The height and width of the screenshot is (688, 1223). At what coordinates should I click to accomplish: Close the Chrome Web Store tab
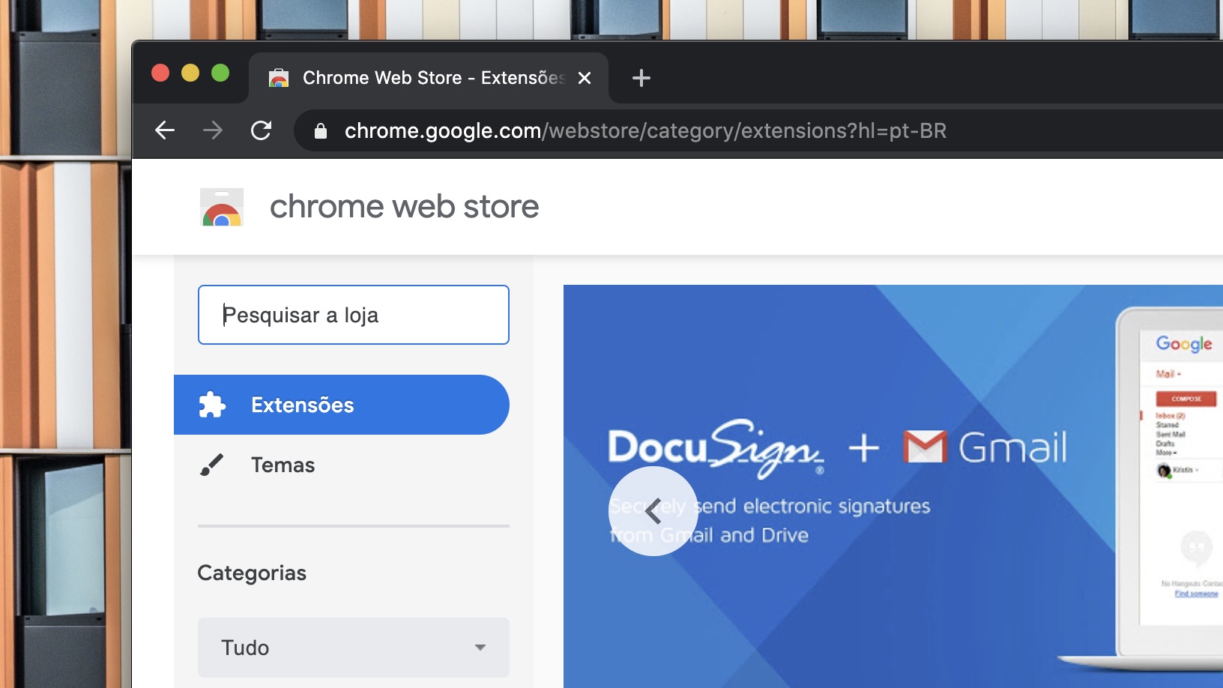point(585,78)
